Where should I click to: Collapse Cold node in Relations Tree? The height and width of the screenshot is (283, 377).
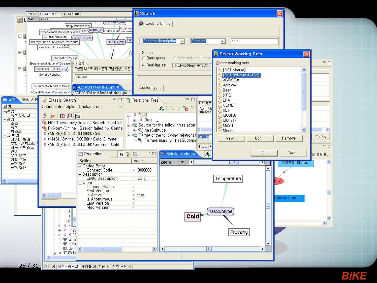pos(129,115)
